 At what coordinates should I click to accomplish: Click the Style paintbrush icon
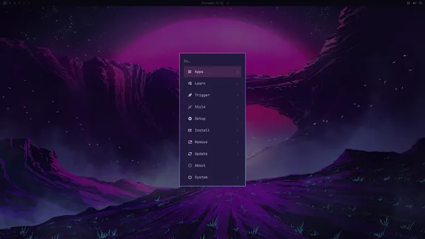pos(190,107)
